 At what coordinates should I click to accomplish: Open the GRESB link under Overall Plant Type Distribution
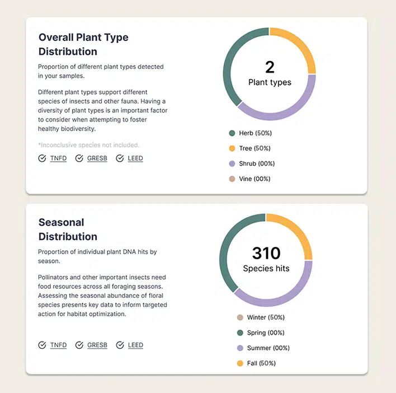[97, 158]
